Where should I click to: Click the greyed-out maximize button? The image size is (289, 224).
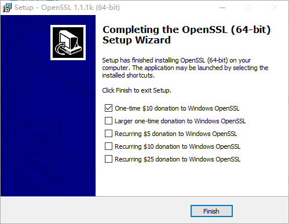(x=248, y=8)
